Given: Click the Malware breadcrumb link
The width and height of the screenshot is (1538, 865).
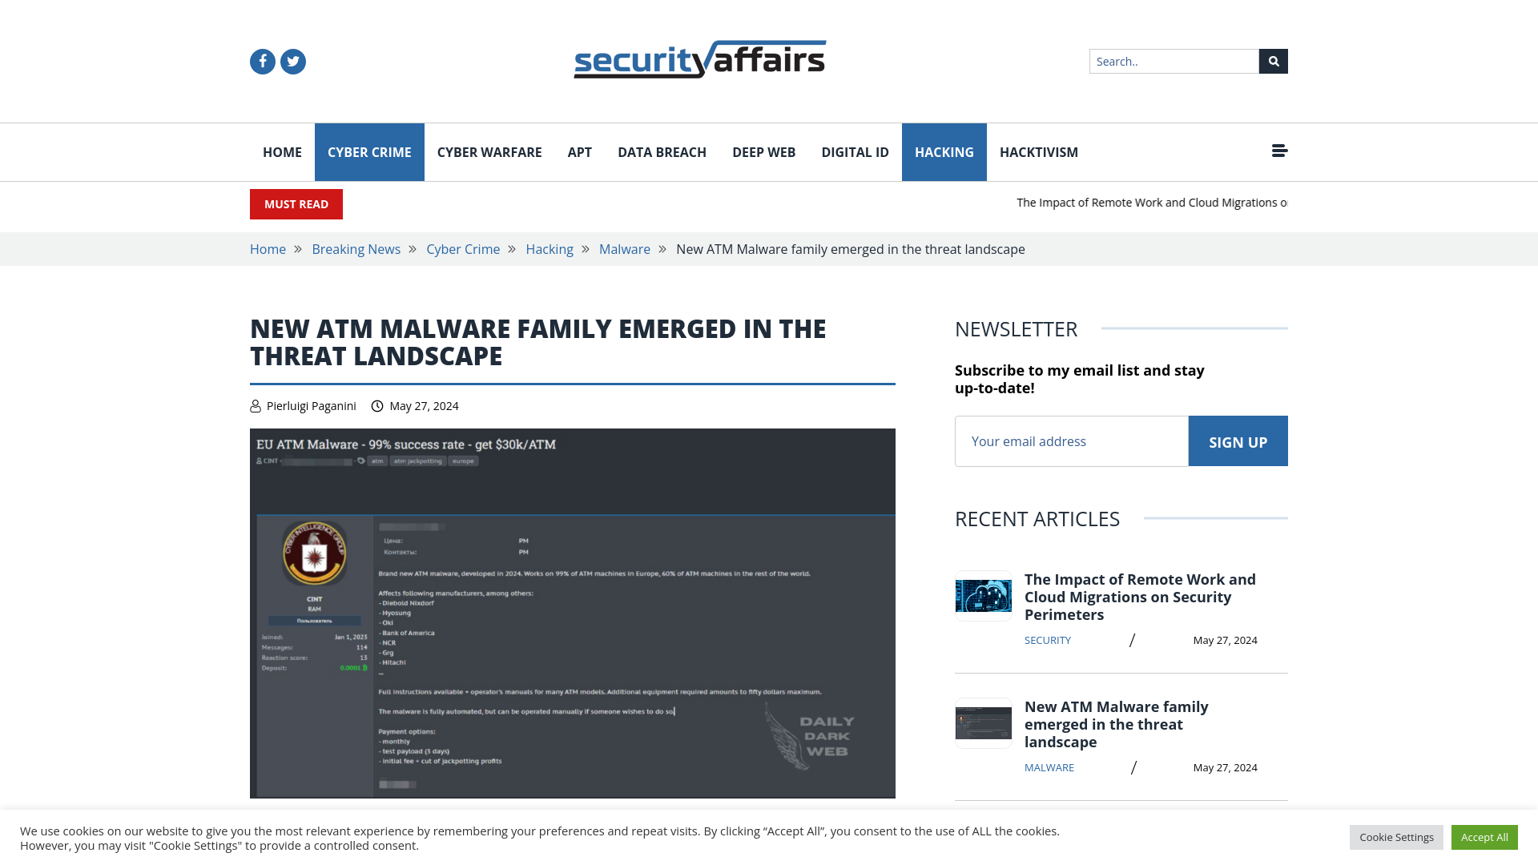Looking at the screenshot, I should point(624,248).
